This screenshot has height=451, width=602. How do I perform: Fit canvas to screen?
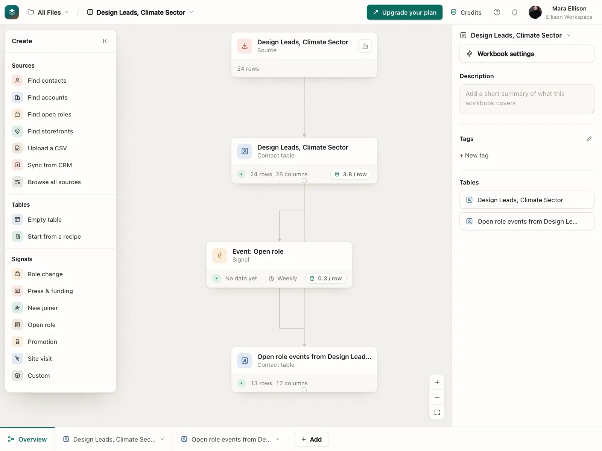(x=437, y=412)
